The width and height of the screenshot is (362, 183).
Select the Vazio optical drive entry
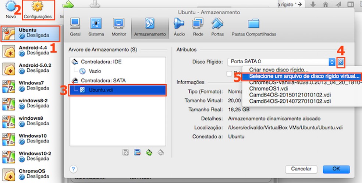coord(118,71)
